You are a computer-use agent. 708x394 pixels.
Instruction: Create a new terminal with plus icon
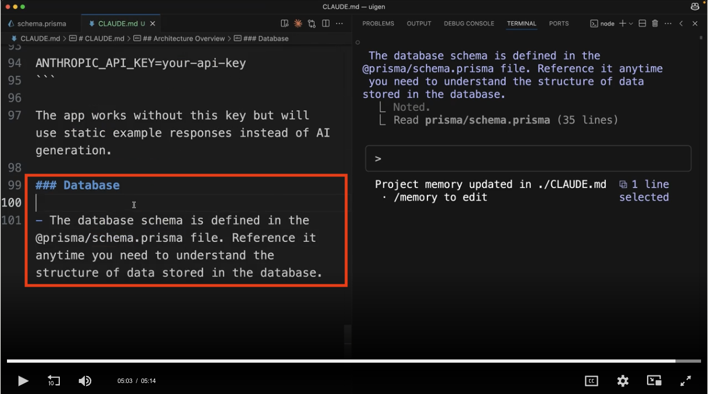point(623,24)
